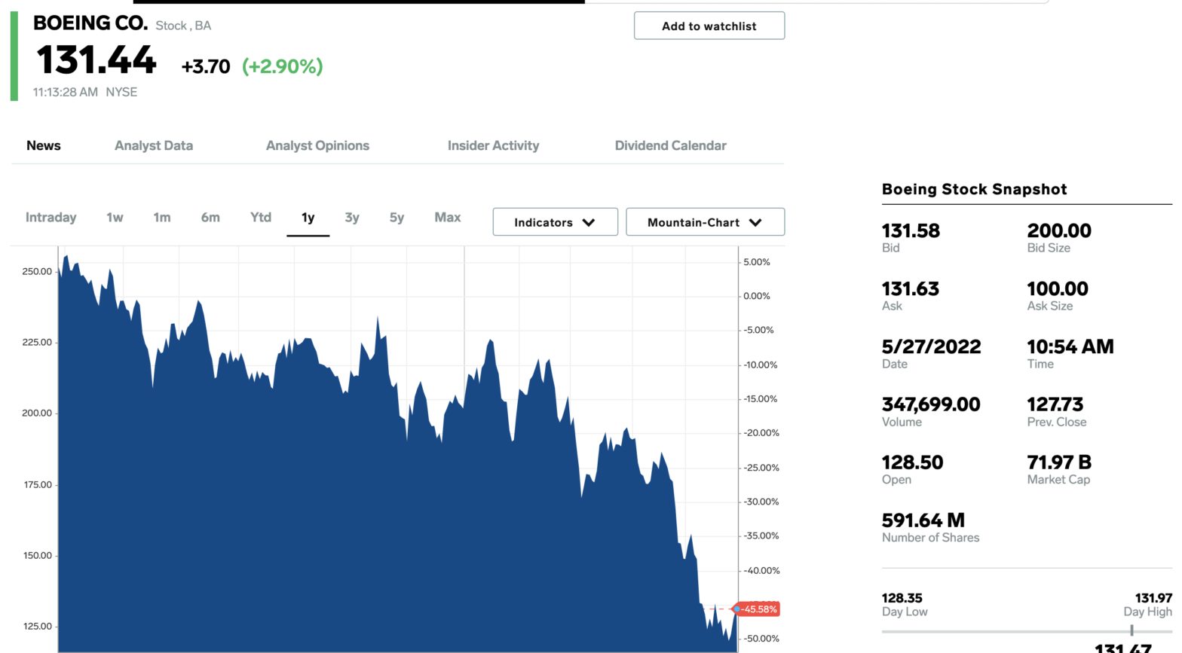This screenshot has width=1182, height=653.
Task: Click the NYSE exchange label
Action: (x=121, y=92)
